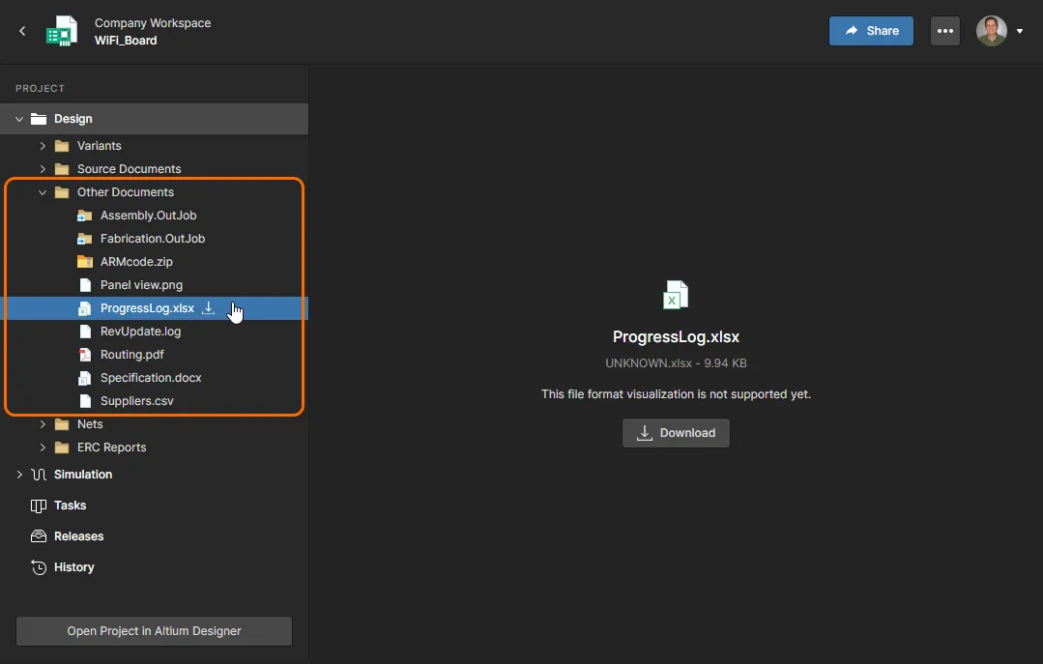Click the user avatar picture
This screenshot has width=1043, height=664.
click(991, 31)
